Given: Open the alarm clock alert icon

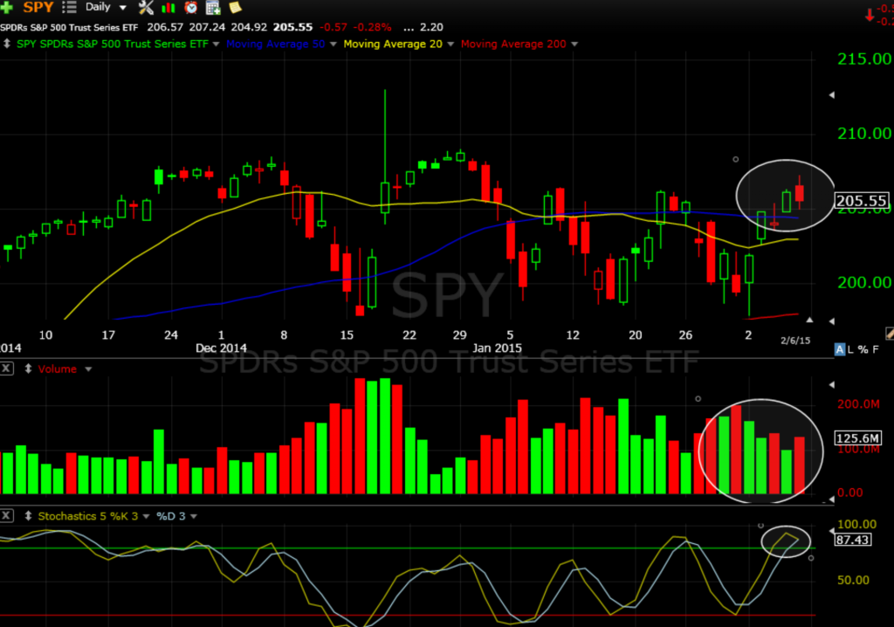Looking at the screenshot, I should [x=191, y=7].
